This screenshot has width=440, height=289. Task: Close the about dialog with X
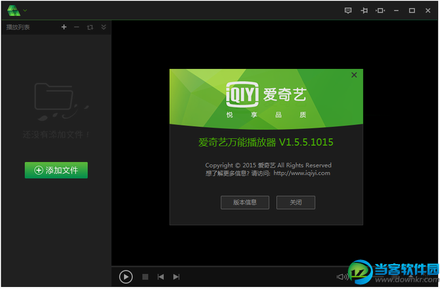coord(354,75)
